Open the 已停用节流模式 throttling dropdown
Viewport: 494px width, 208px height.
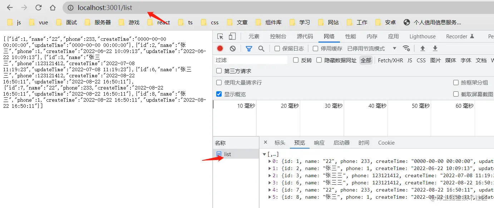coord(372,48)
